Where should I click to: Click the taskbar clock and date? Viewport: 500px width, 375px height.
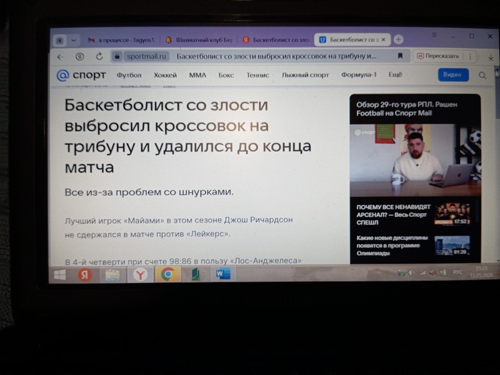[x=481, y=272]
